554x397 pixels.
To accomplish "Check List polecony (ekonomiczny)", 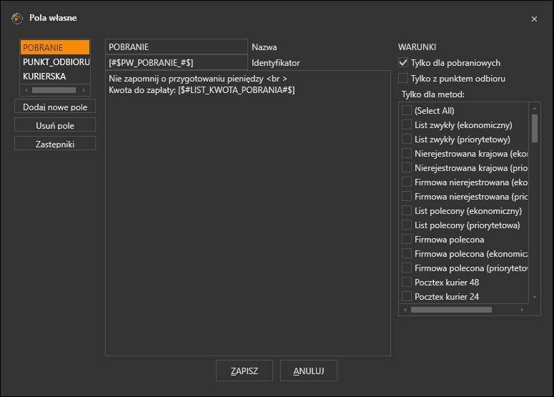I will pos(407,210).
